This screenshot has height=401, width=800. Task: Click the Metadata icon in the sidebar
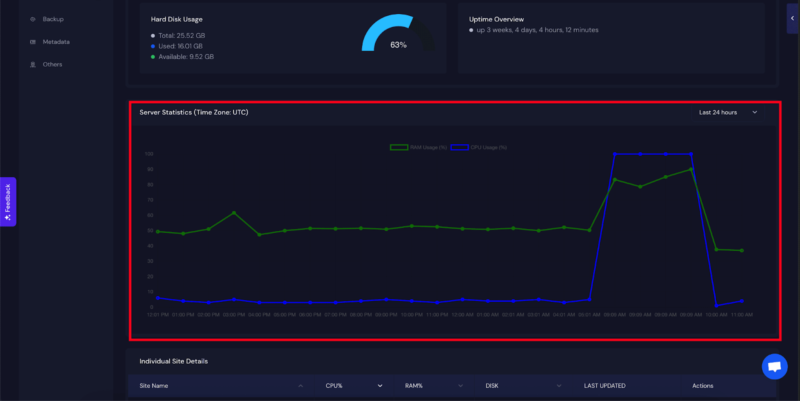(x=33, y=42)
